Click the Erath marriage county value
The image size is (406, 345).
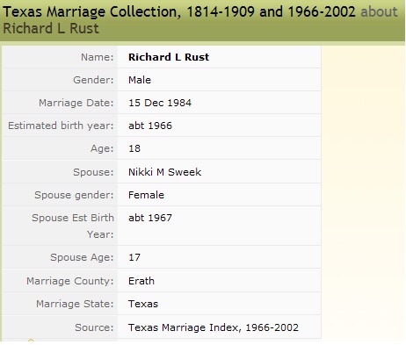tap(141, 281)
